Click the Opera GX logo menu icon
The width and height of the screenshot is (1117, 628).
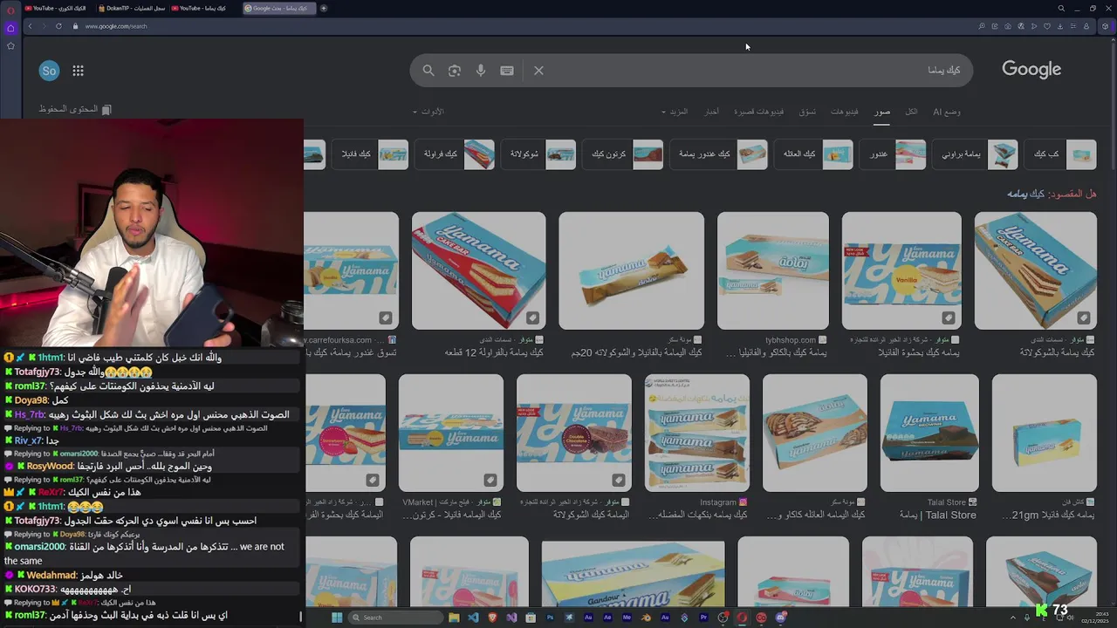[10, 10]
